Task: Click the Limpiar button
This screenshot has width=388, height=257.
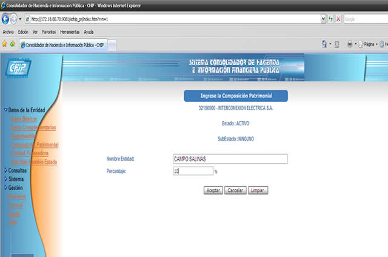Action: click(x=258, y=190)
